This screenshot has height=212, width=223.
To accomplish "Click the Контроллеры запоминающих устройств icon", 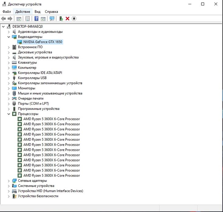I will [x=14, y=83].
